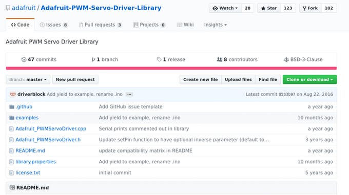Open library.properties file
Image resolution: width=349 pixels, height=195 pixels.
(35, 162)
